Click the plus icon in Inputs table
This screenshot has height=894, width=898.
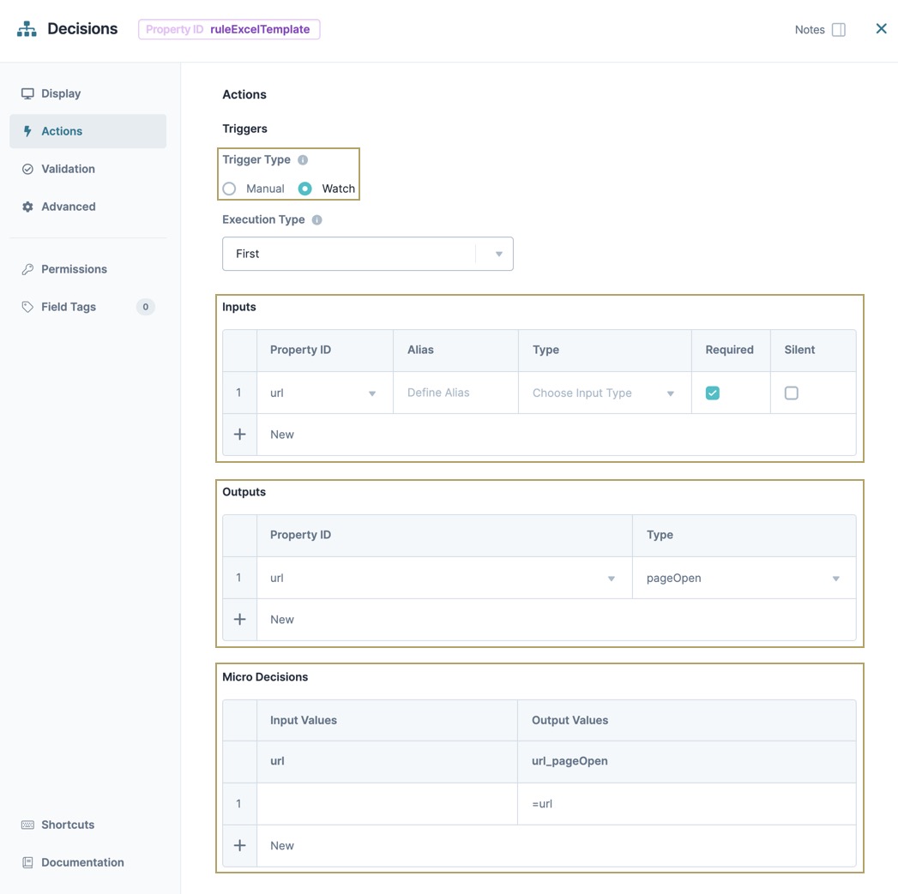[239, 435]
